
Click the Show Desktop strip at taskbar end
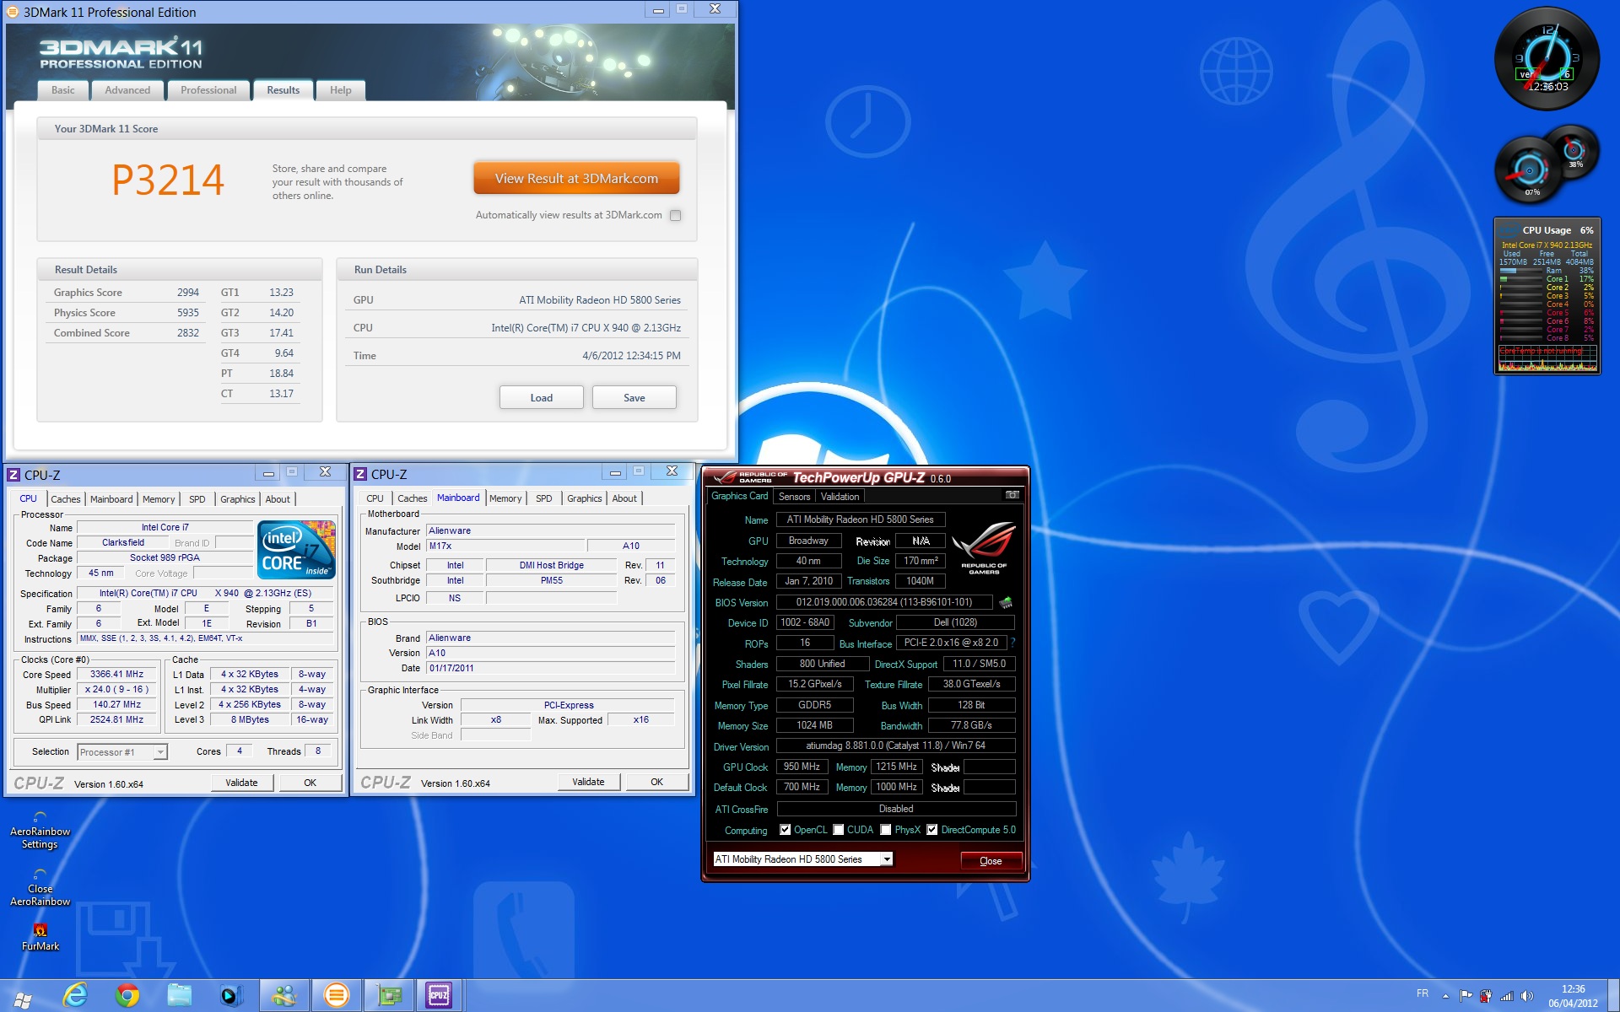(1613, 996)
